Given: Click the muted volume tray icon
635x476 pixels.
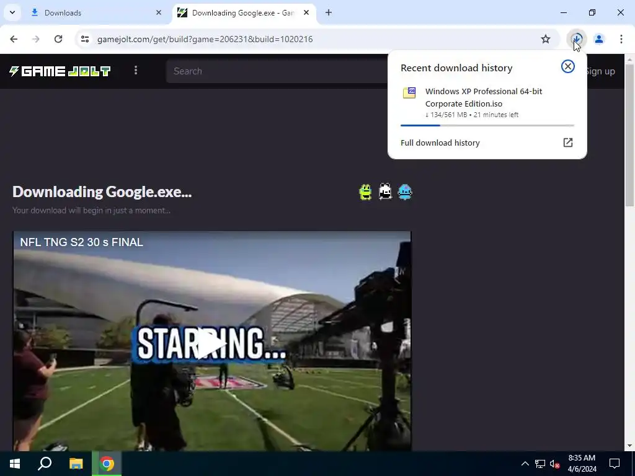Looking at the screenshot, I should [555, 464].
